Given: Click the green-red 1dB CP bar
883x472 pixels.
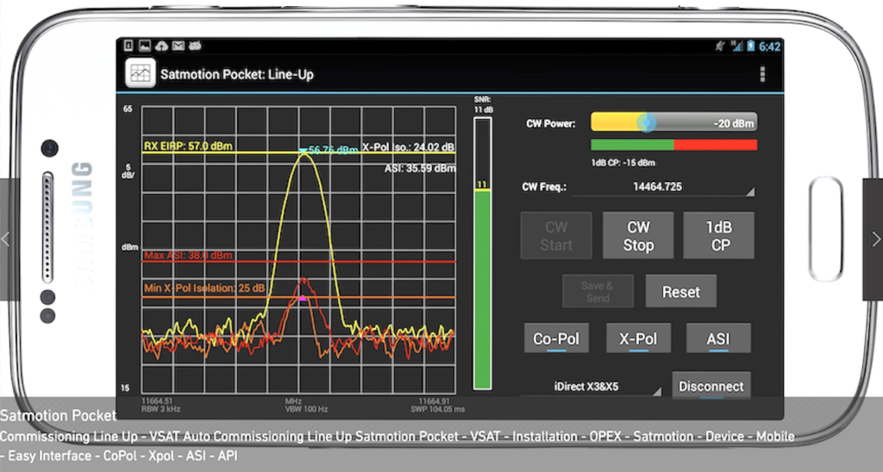Looking at the screenshot, I should (674, 145).
